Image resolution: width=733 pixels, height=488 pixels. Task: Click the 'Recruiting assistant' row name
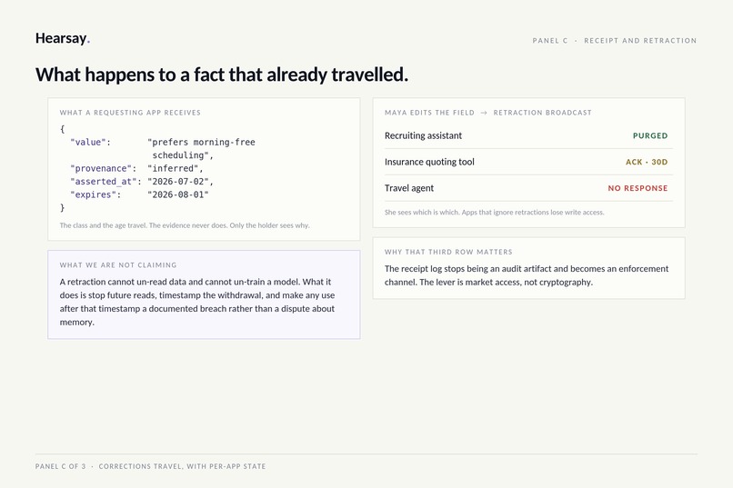click(423, 135)
